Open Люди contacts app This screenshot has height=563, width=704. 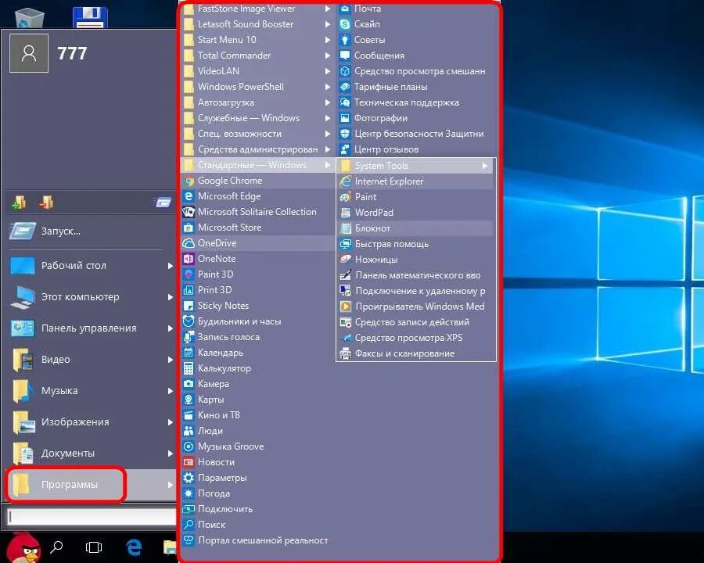click(257, 431)
